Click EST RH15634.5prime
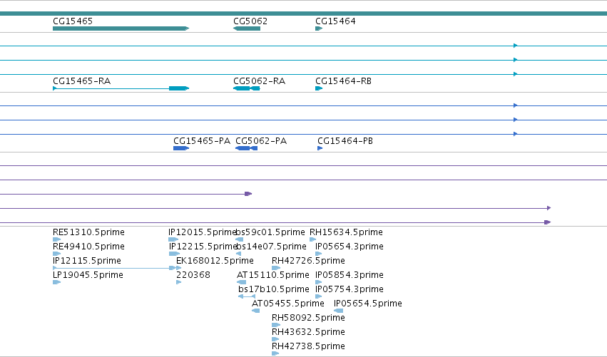The height and width of the screenshot is (357, 607). click(x=346, y=232)
